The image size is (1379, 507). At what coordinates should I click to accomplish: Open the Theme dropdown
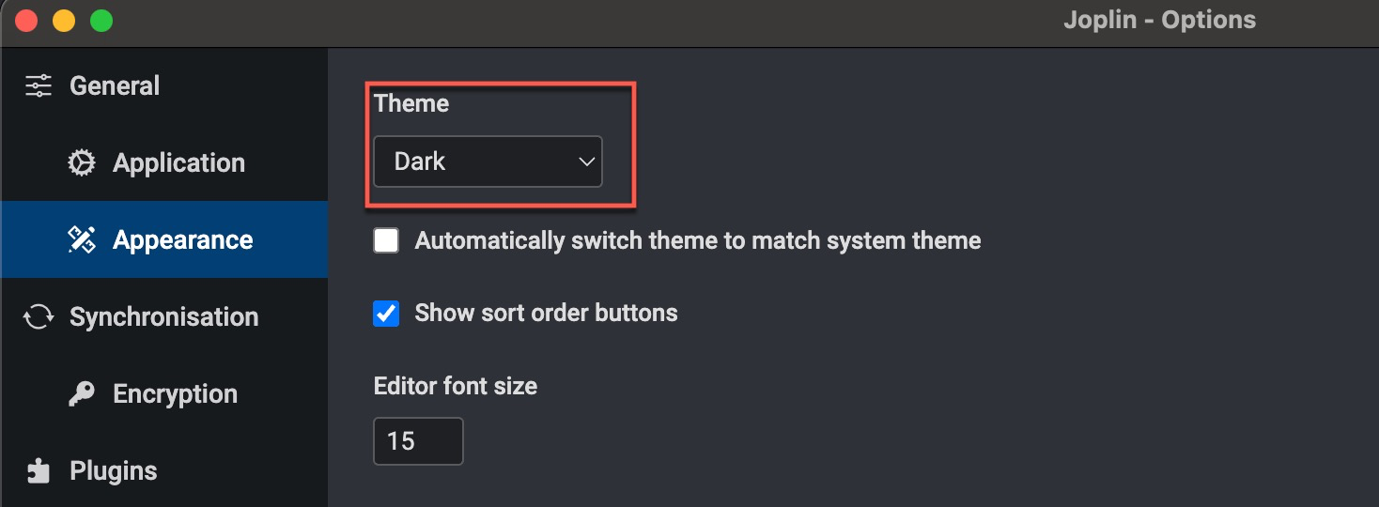point(487,161)
